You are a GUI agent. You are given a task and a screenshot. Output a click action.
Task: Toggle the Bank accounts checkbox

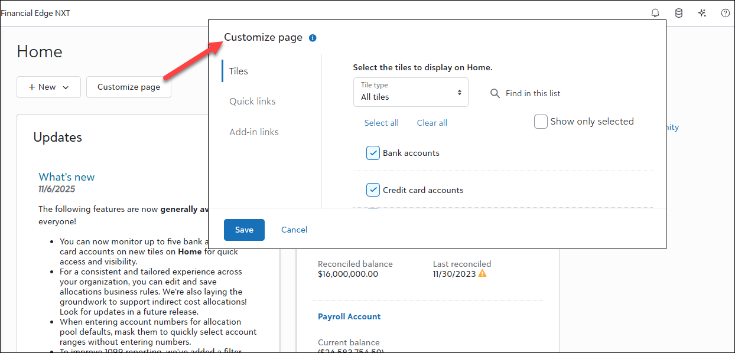click(x=373, y=153)
